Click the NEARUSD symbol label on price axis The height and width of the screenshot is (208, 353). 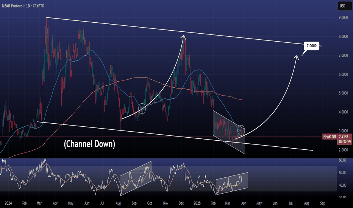[x=330, y=137]
